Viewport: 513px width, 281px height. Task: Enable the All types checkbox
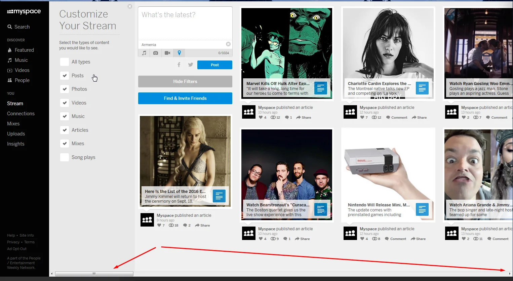click(x=65, y=62)
